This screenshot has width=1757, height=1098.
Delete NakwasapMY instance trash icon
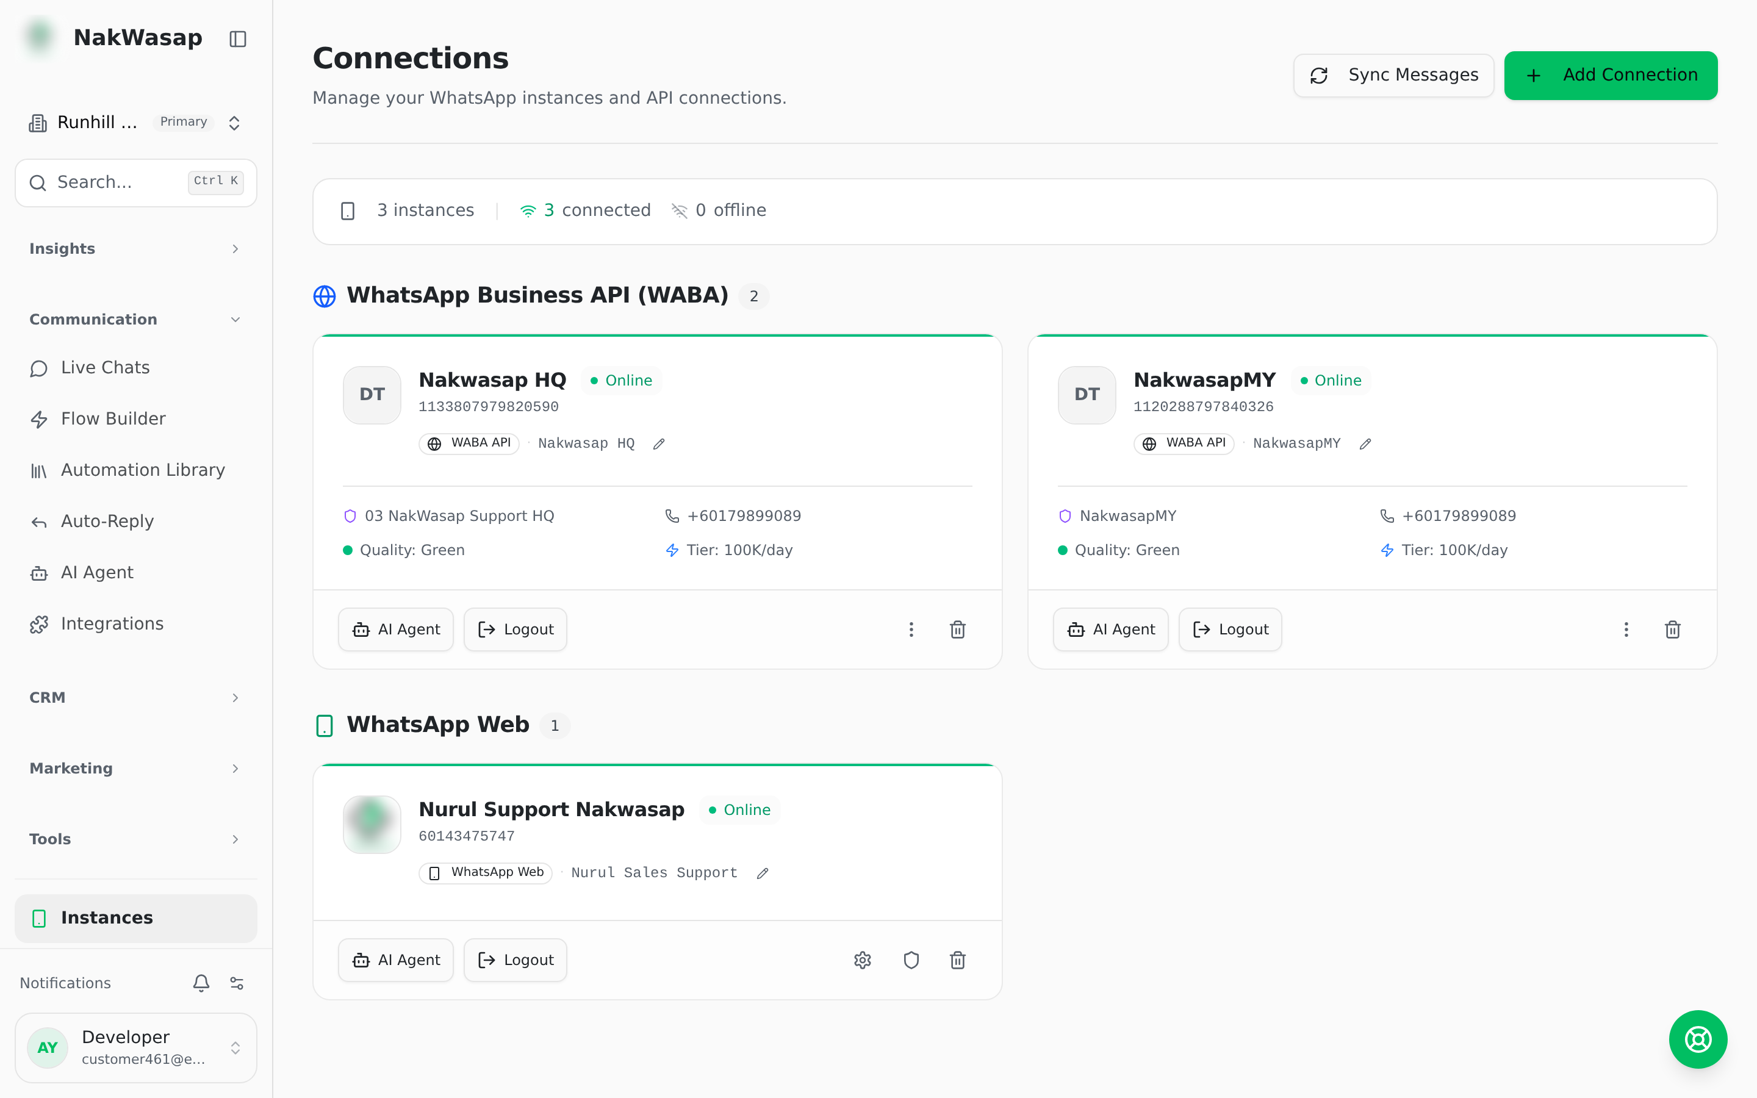coord(1673,630)
